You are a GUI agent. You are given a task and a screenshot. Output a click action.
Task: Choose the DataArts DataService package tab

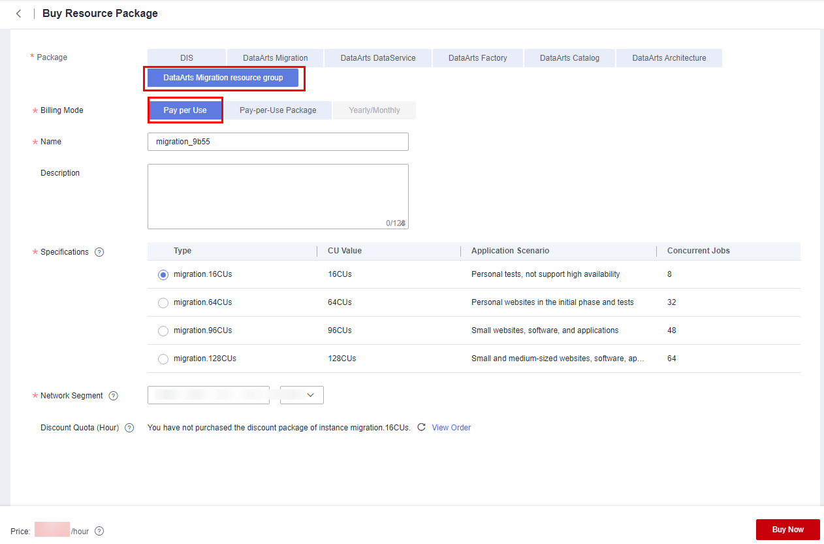click(x=378, y=58)
